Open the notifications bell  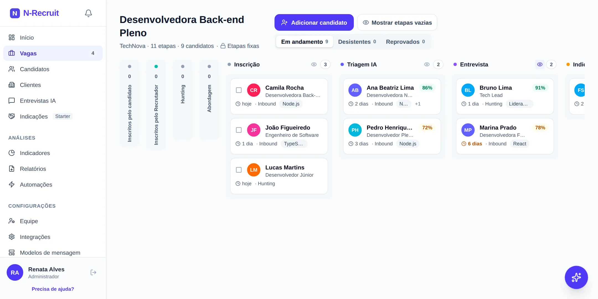point(88,13)
